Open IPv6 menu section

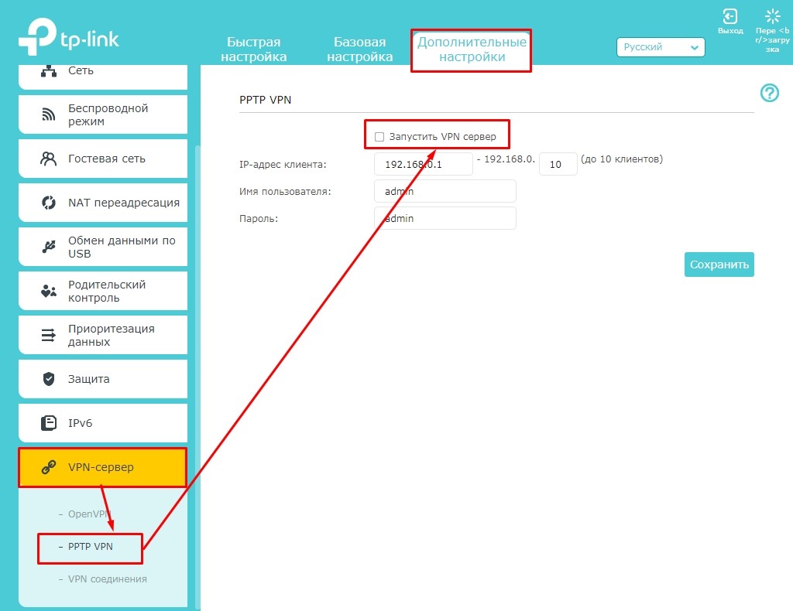(x=103, y=422)
